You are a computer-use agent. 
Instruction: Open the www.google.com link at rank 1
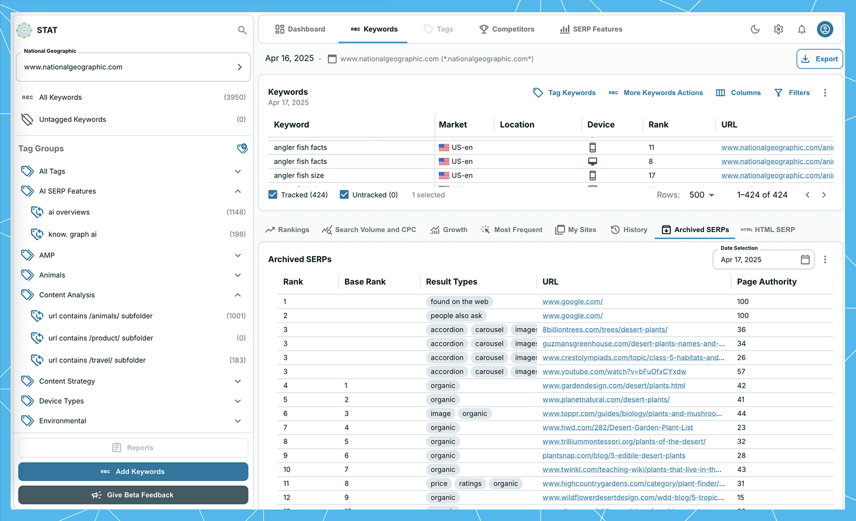pos(572,301)
